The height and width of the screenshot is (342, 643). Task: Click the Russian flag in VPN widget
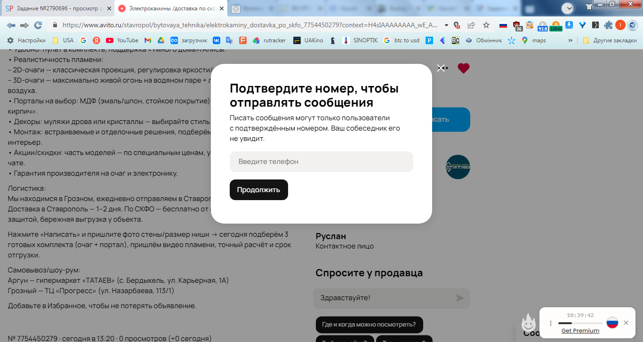click(x=612, y=323)
